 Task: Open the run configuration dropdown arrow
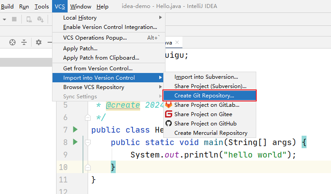[x=4, y=19]
